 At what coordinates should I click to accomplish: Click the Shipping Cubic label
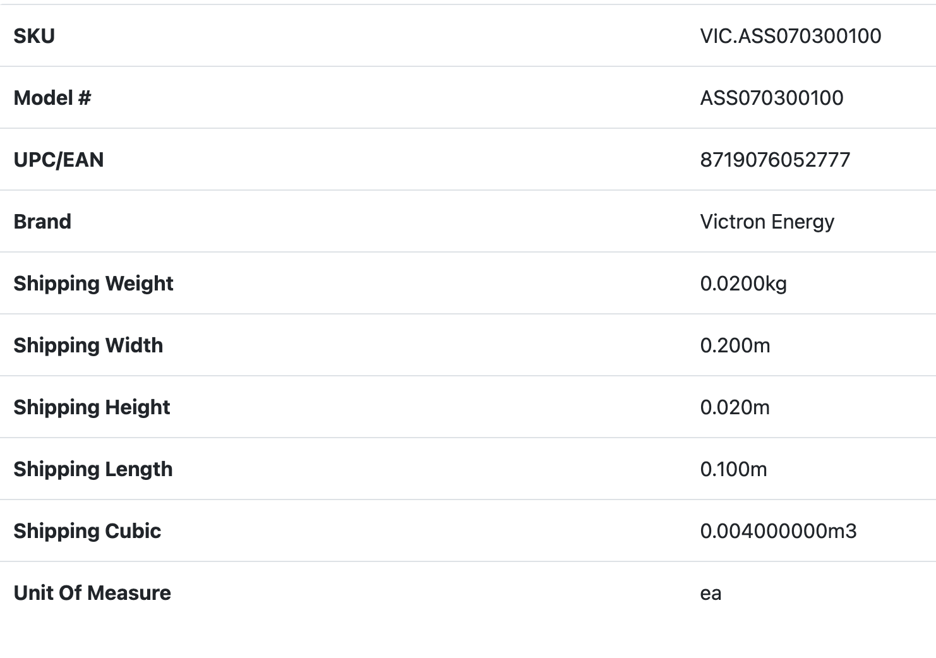pos(87,531)
